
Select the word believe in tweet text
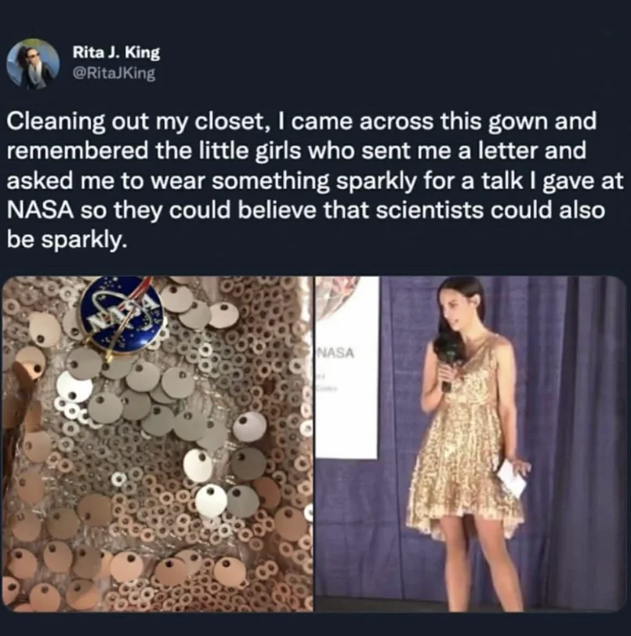[x=277, y=210]
